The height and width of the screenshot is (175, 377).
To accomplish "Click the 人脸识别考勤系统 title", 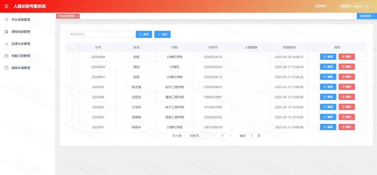I will 29,6.
